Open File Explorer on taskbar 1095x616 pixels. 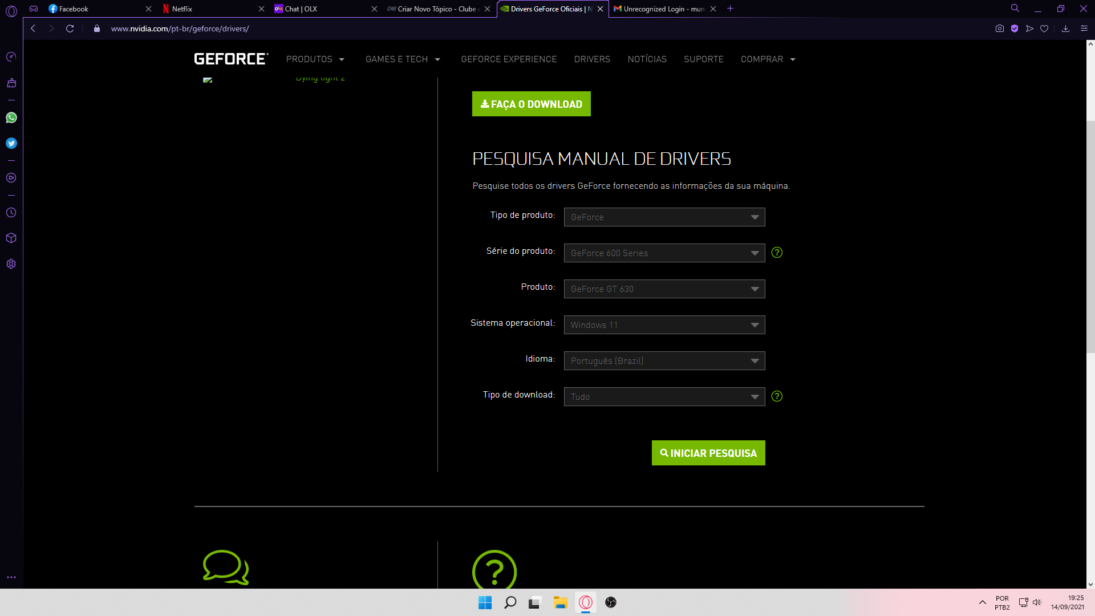point(560,602)
